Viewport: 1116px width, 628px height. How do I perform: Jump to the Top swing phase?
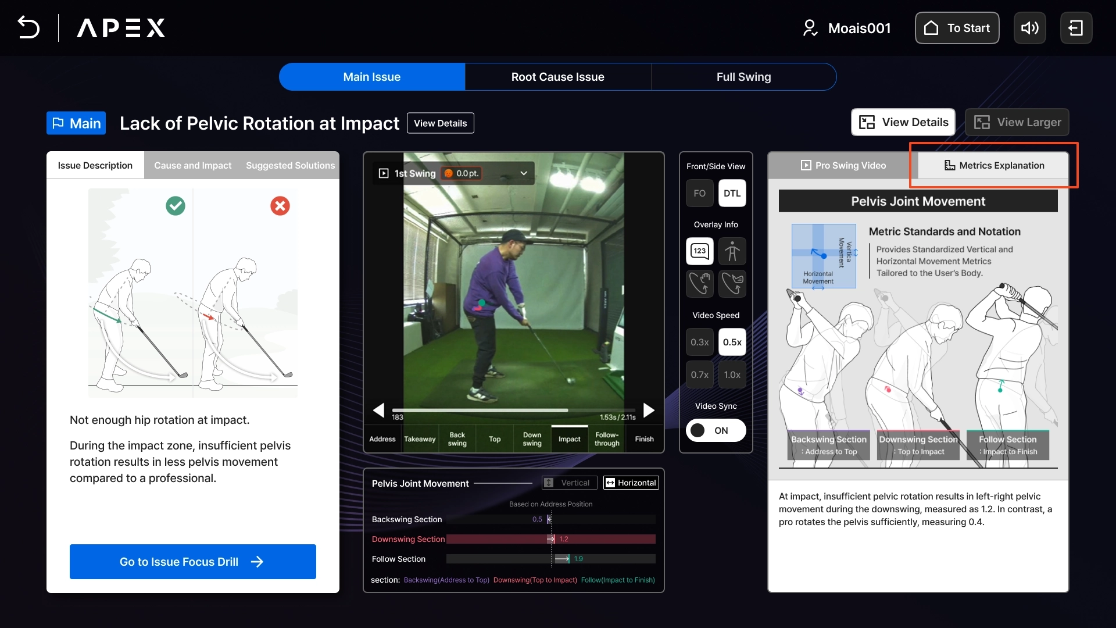click(x=495, y=439)
